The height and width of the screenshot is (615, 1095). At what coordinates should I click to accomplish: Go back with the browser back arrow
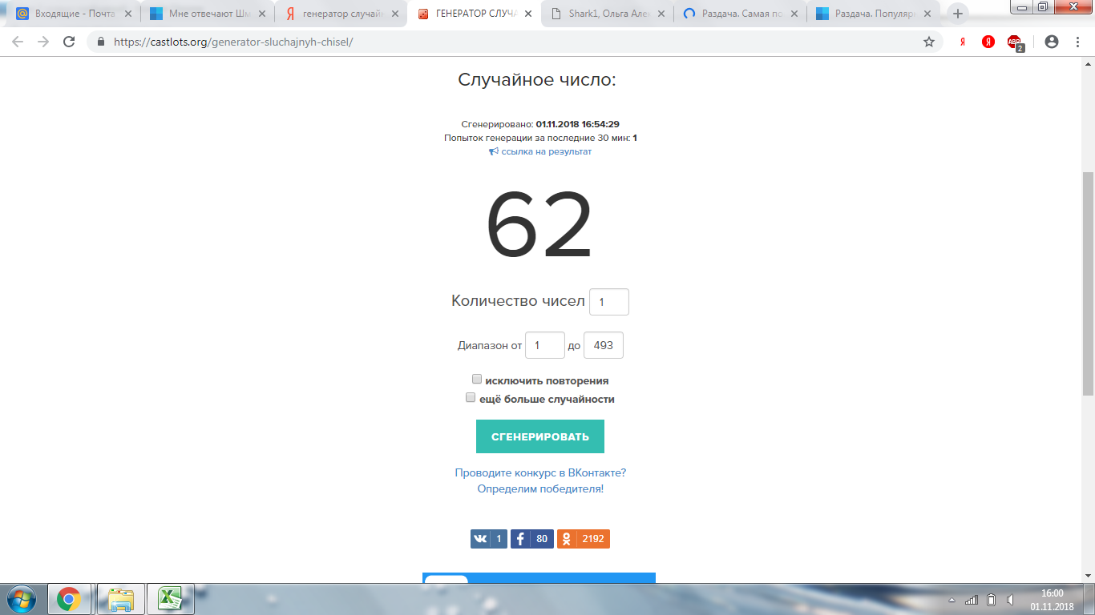pos(18,42)
